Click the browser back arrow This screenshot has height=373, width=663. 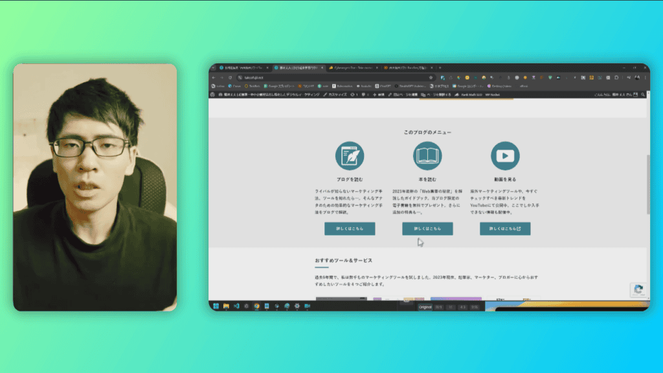coord(214,78)
